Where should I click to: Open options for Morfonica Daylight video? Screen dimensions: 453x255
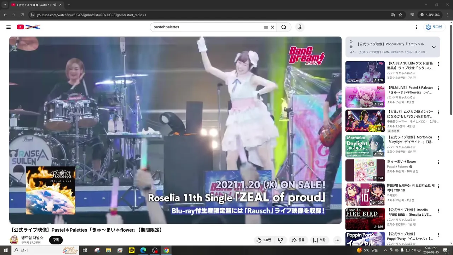(x=438, y=138)
